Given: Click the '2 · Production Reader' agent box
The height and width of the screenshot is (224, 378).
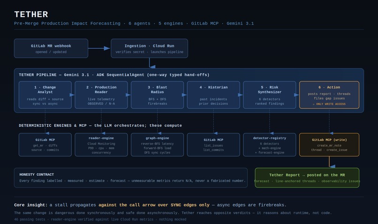Looking at the screenshot, I should (101, 95).
